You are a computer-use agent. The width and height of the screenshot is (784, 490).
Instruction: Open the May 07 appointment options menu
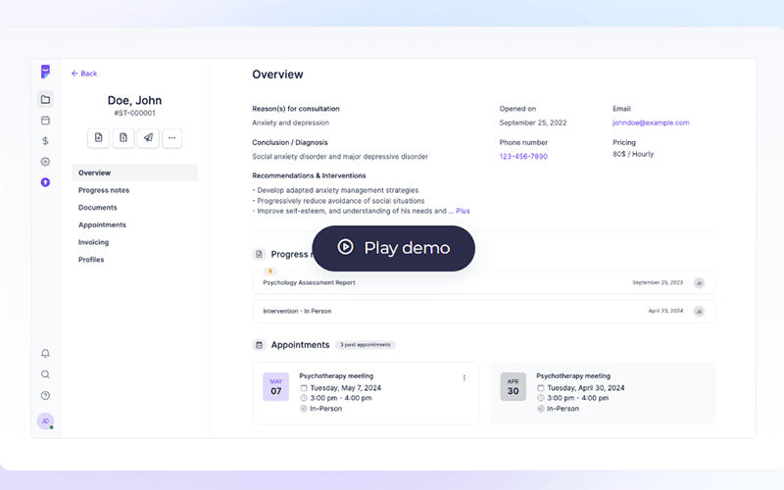[464, 378]
